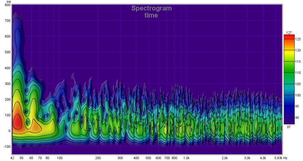
Task: Select the 300 Hz label on the horizontal axis
Action: pos(120,158)
